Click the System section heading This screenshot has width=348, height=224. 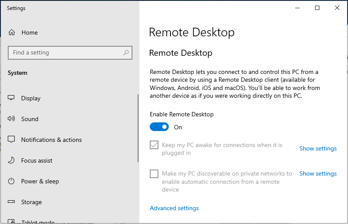tap(18, 73)
